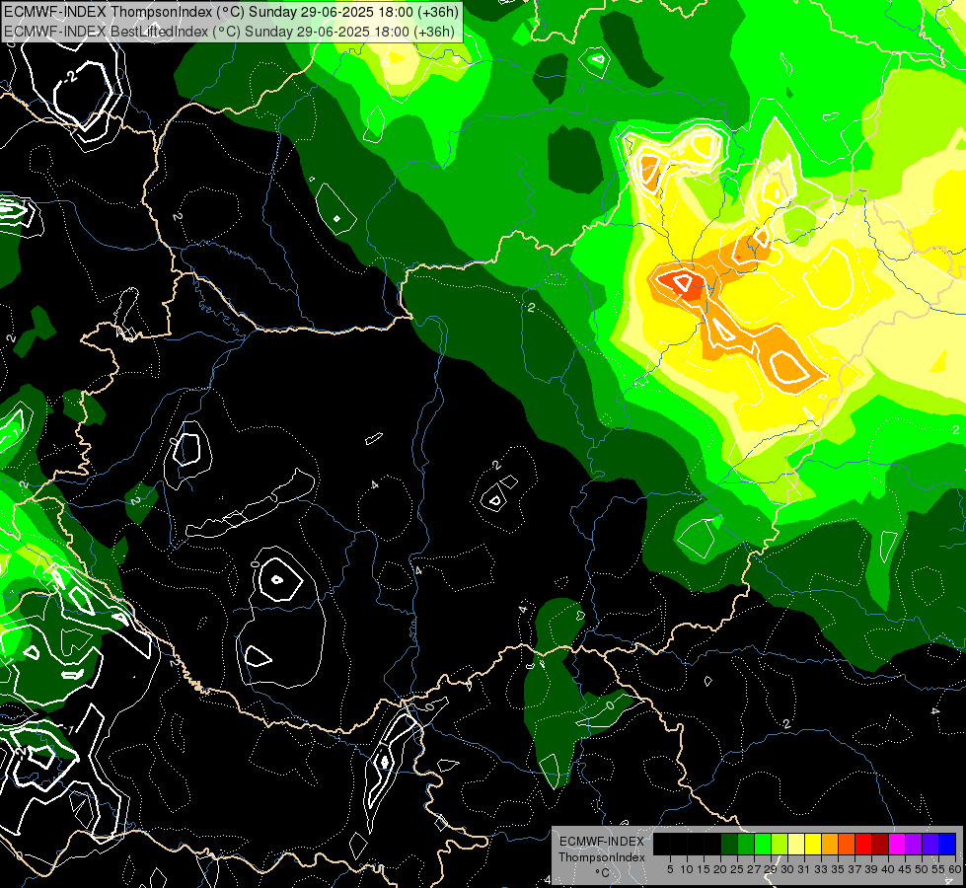Click the legend tick value 35
The image size is (966, 888).
838,869
